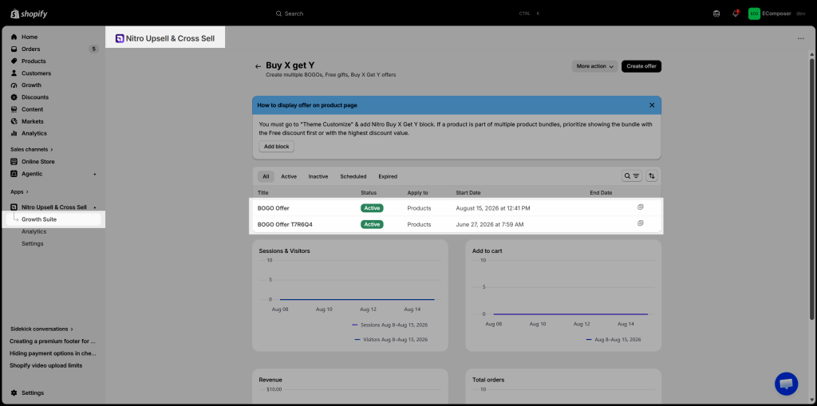Duplicate the BOGO Offer T7R6Q4 row

tap(641, 223)
